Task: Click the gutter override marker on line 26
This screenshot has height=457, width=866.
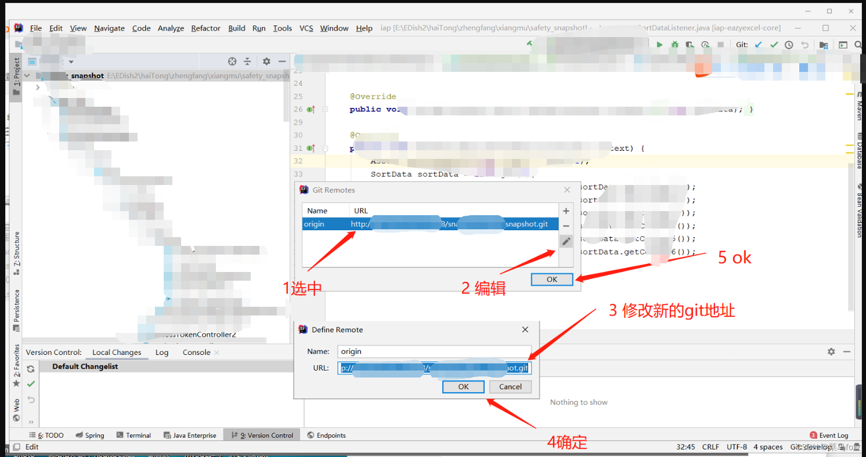Action: (311, 109)
